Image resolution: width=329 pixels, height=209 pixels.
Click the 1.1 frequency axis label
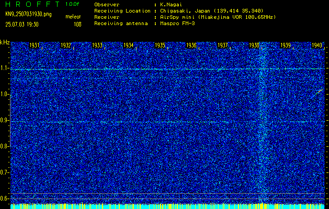point(4,68)
